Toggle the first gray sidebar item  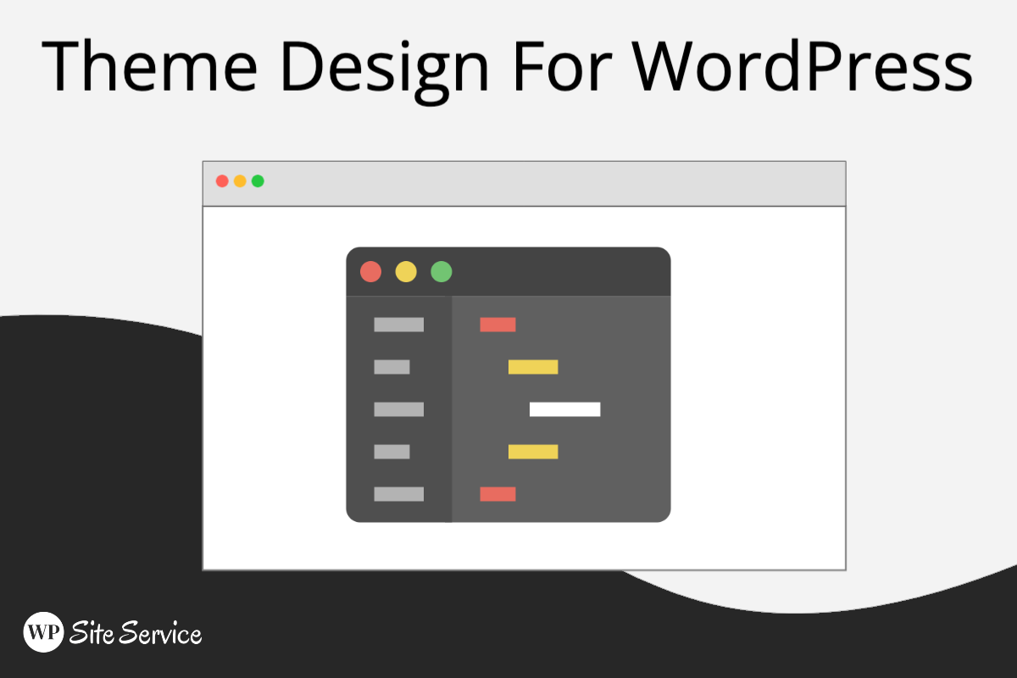(398, 324)
